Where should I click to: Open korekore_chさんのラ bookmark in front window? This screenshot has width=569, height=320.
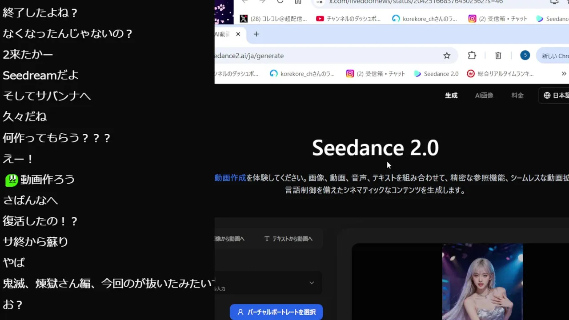coord(302,74)
